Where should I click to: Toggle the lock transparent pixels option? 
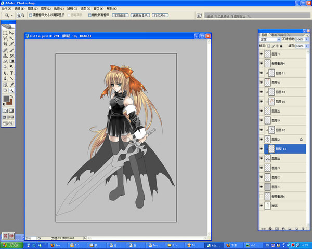tap(269, 46)
